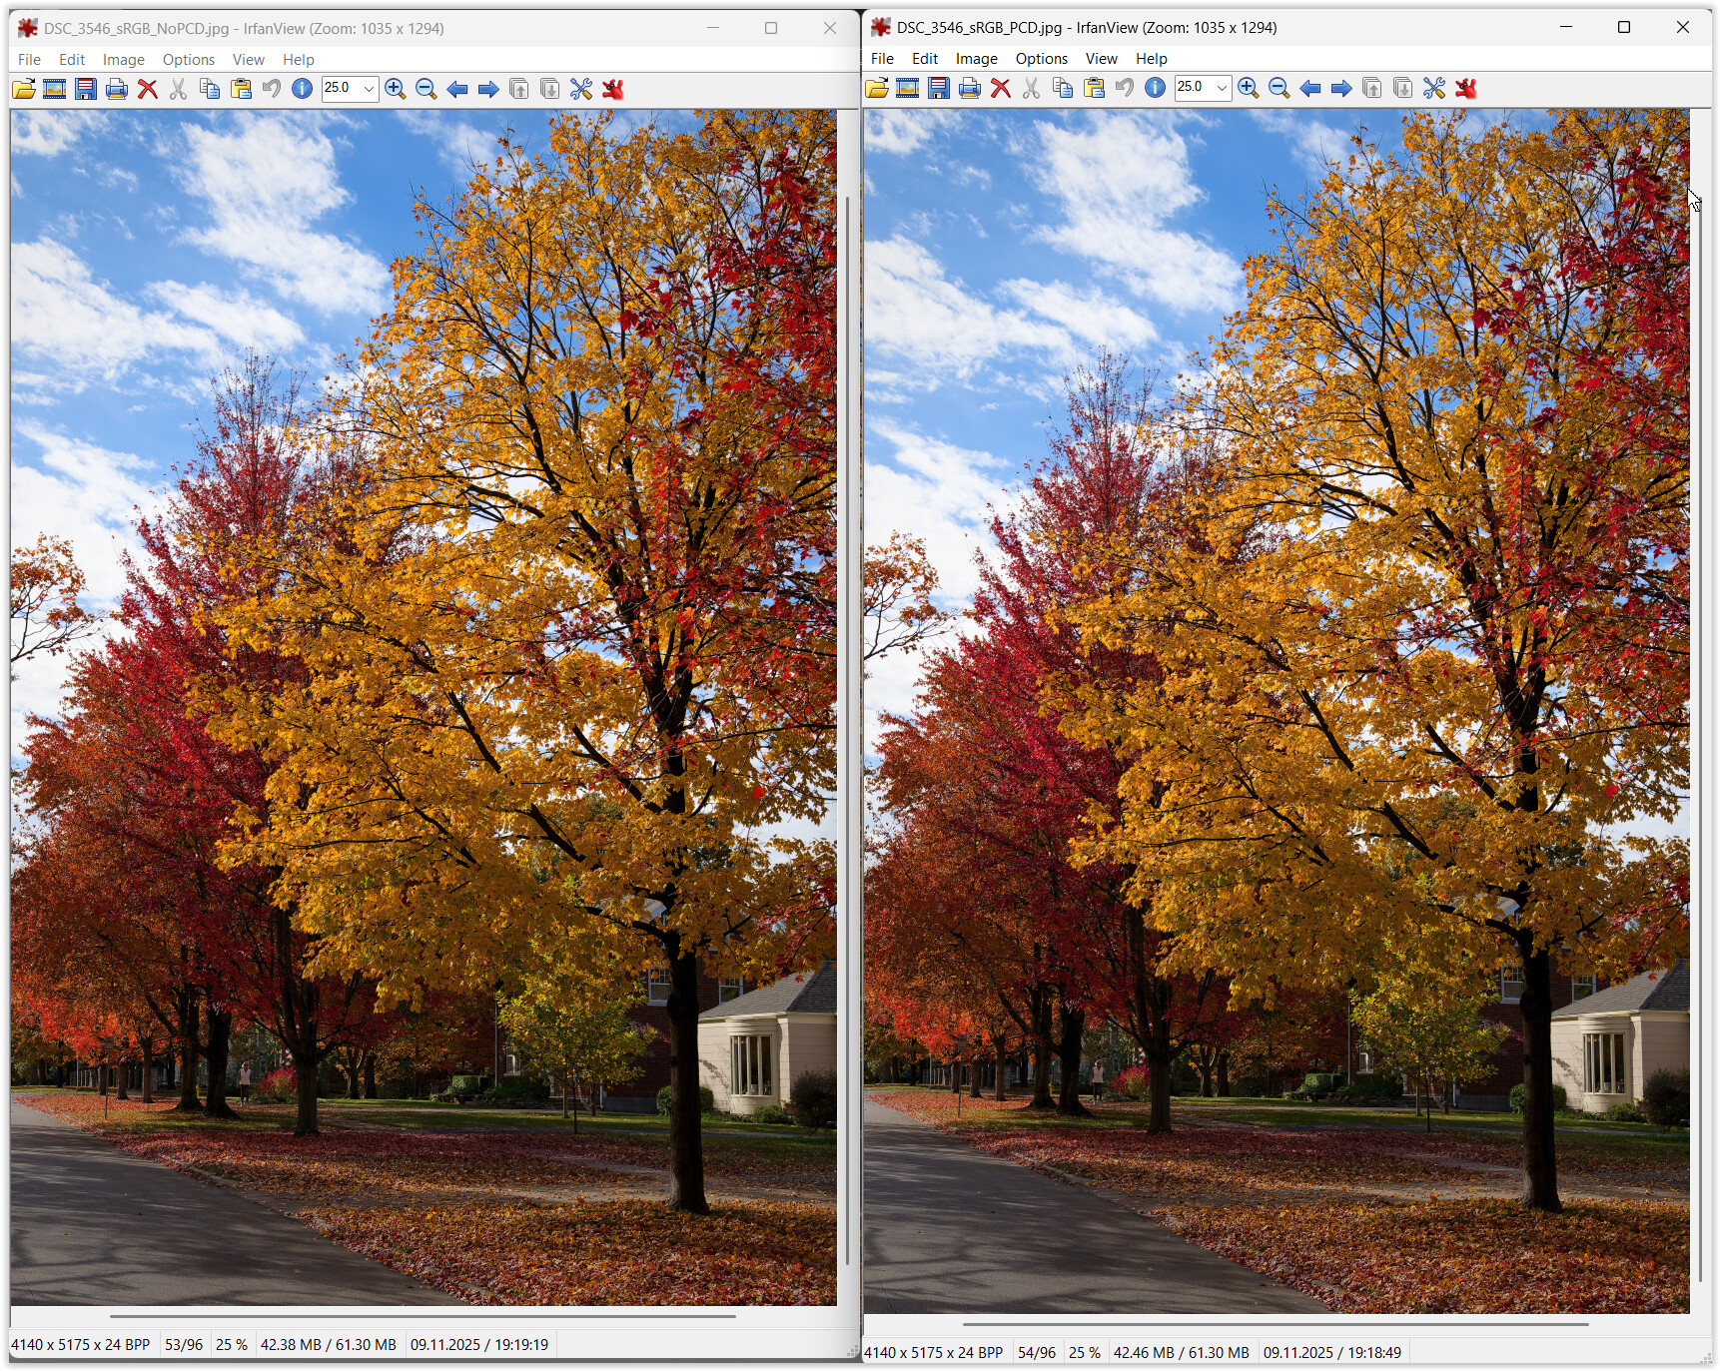
Task: Zoom out in the NoPCD window
Action: click(426, 90)
